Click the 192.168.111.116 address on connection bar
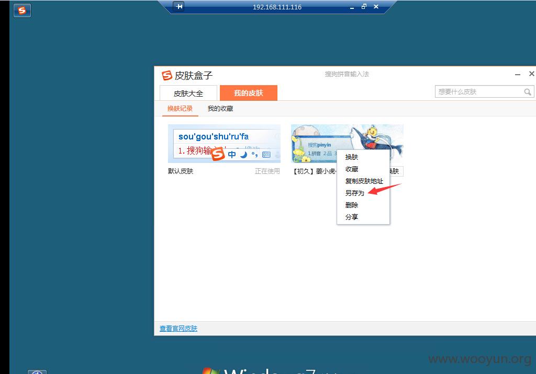This screenshot has width=536, height=374. [x=277, y=7]
